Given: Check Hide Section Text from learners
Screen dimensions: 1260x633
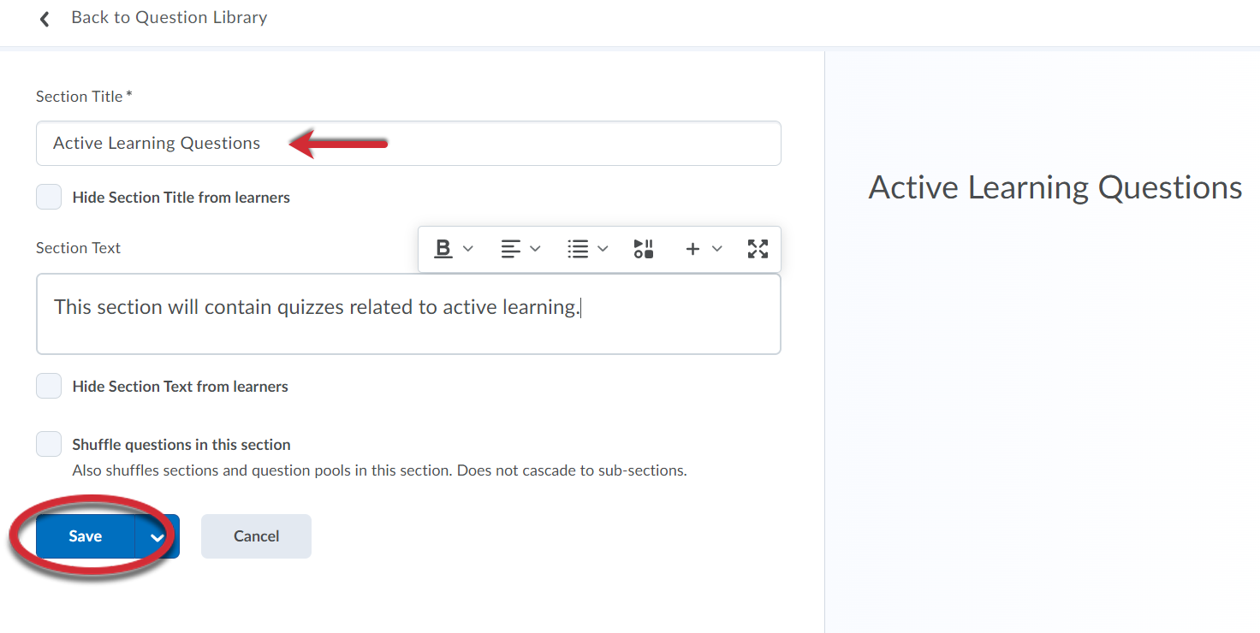Looking at the screenshot, I should (49, 386).
